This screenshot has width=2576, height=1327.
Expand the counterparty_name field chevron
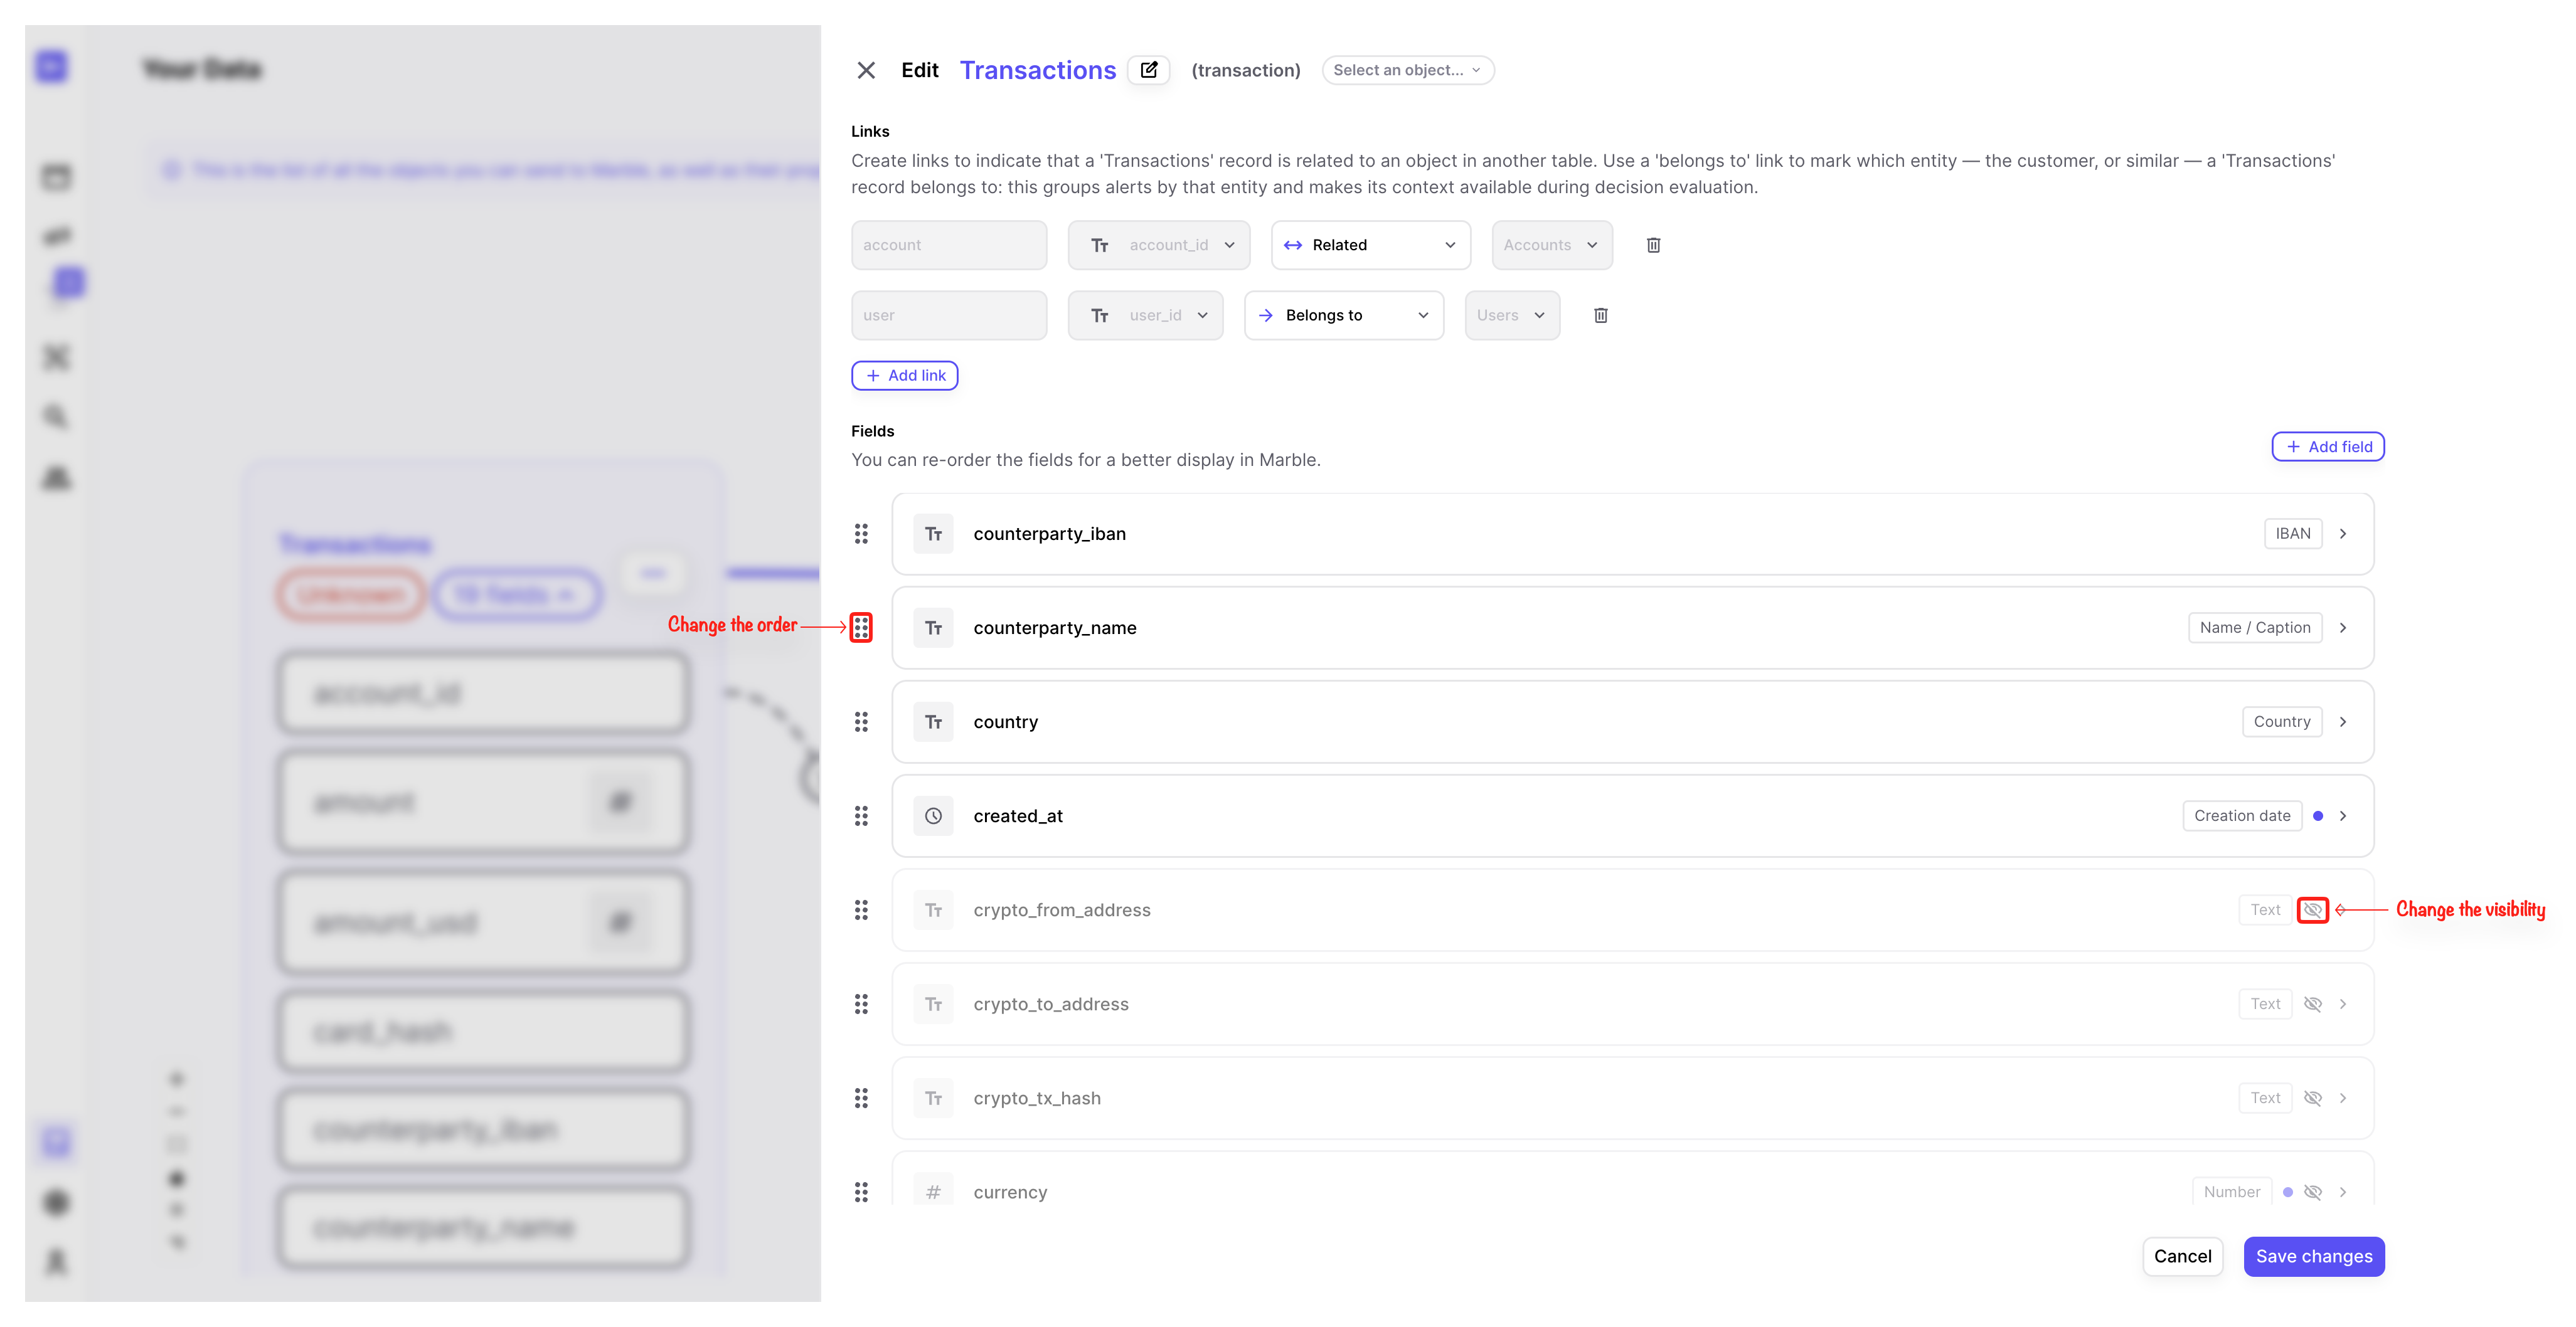(x=2343, y=628)
